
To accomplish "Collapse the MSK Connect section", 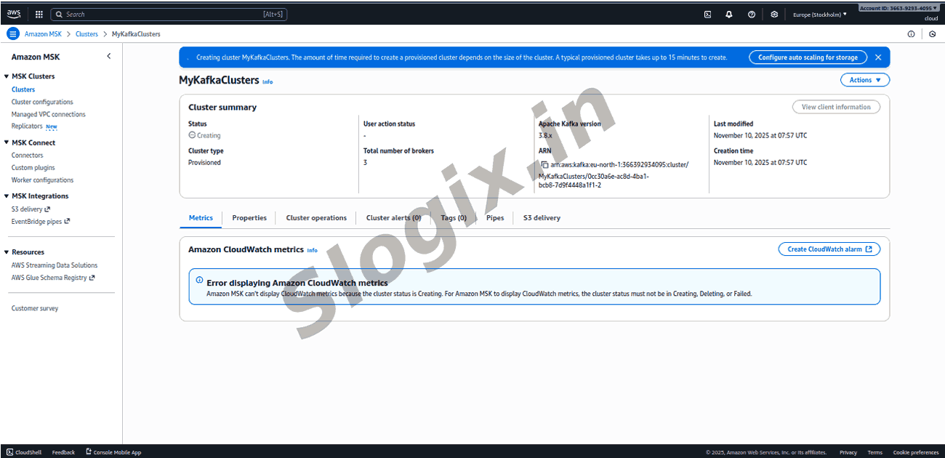I will pyautogui.click(x=7, y=143).
